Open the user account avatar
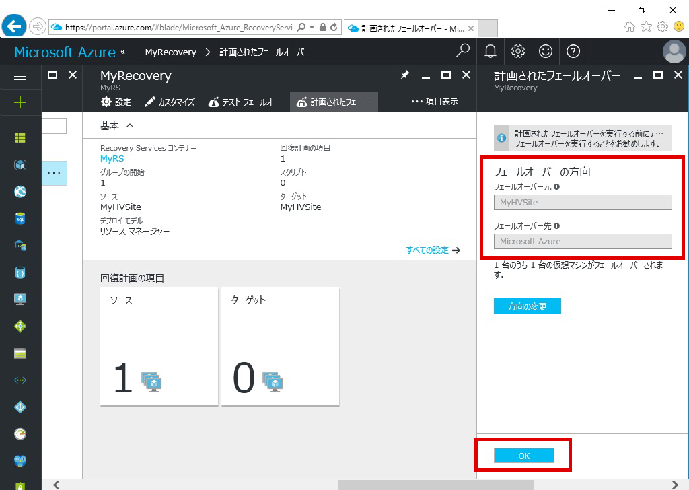689x490 pixels. (674, 51)
